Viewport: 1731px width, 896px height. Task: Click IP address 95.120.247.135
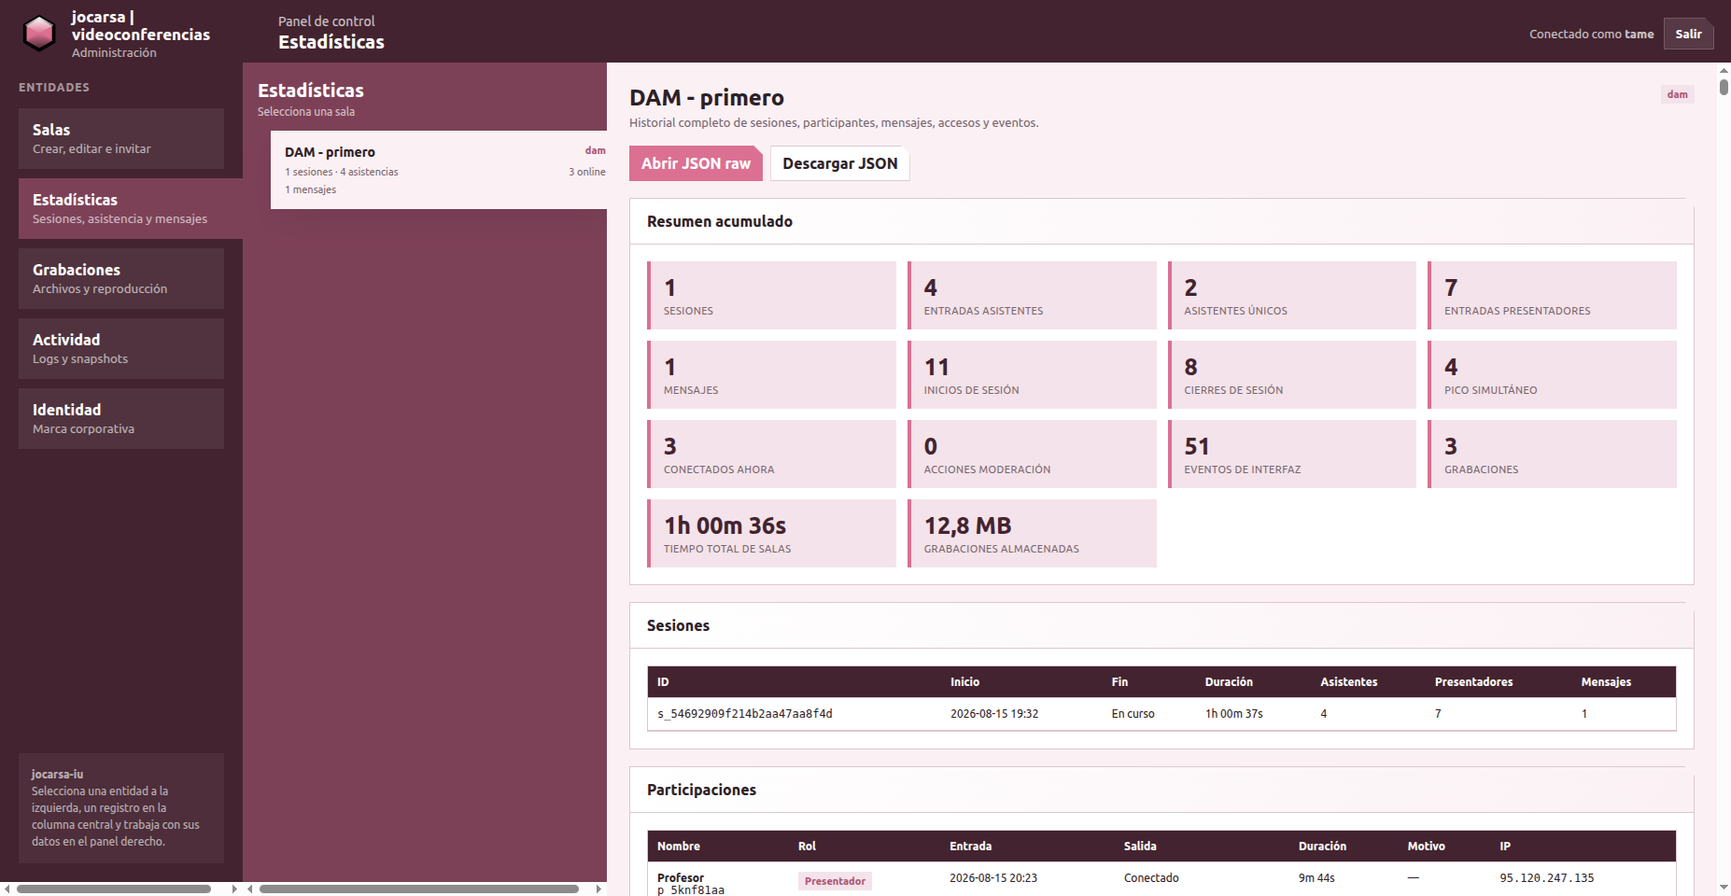(1547, 878)
